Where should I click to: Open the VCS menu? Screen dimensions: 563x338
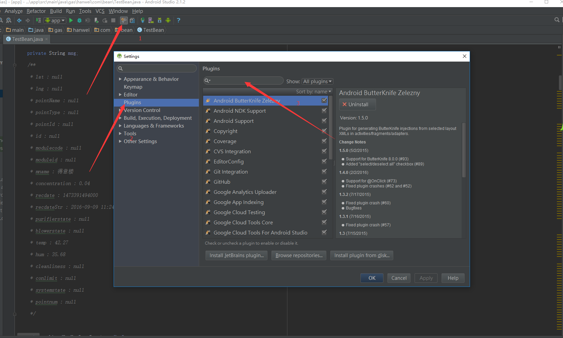100,11
